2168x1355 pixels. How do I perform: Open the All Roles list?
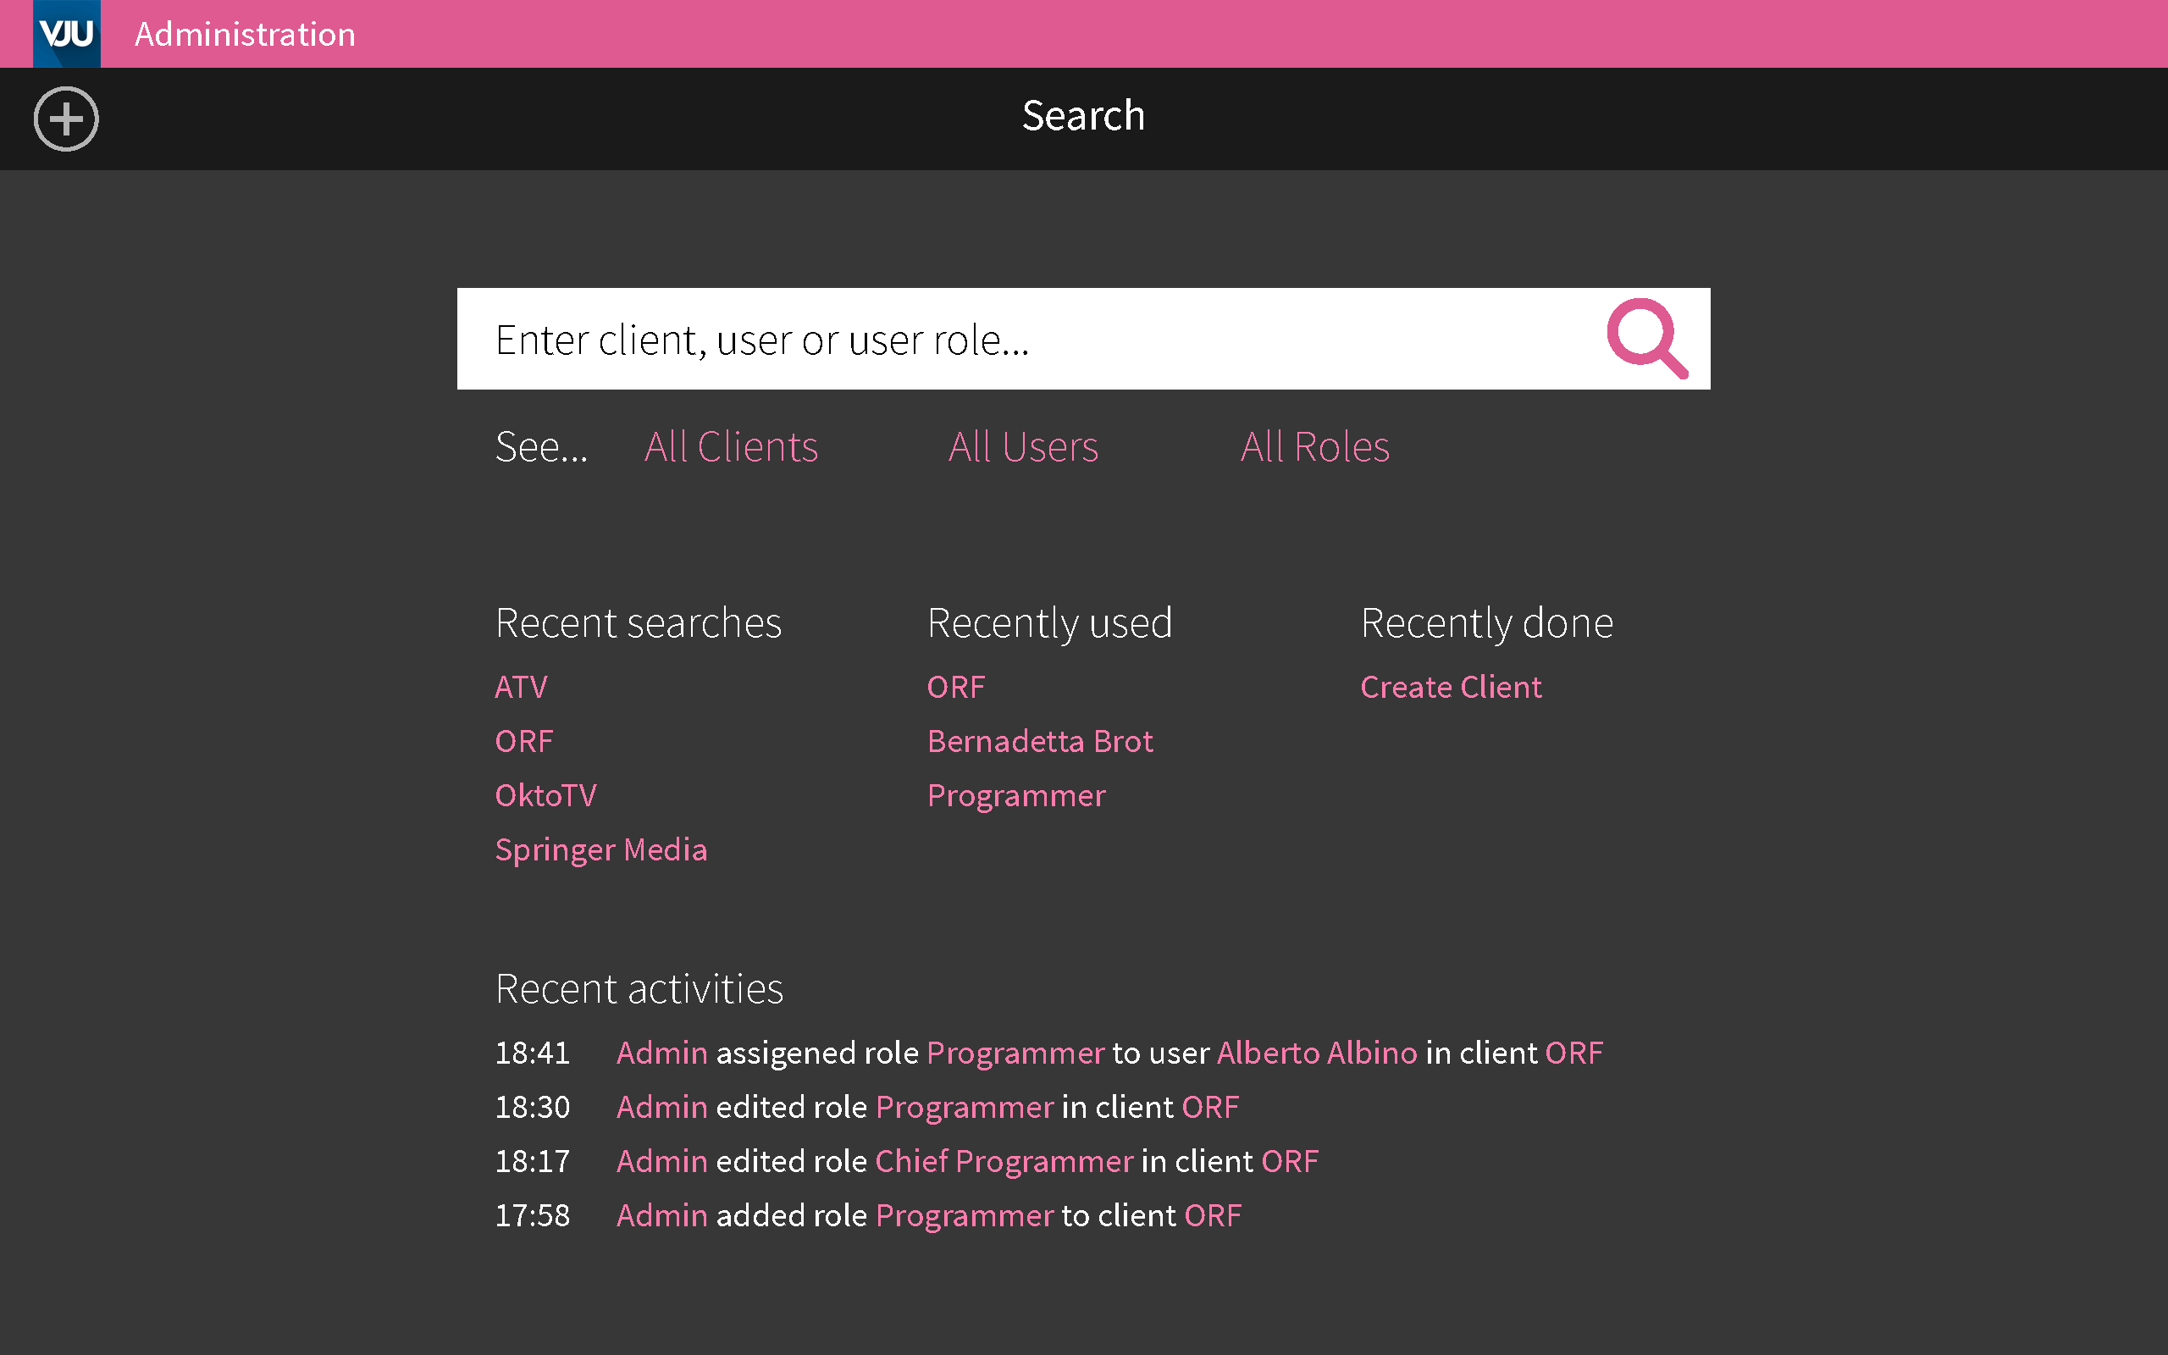1314,446
